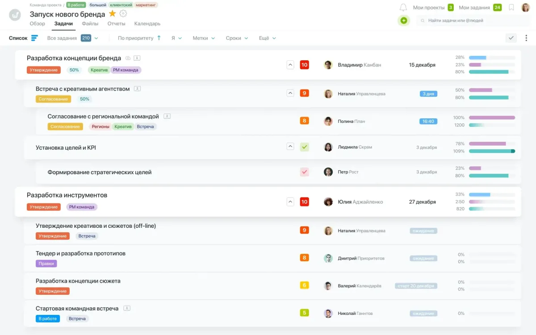Viewport: 536px width, 335px height.
Task: Open the three-dot options menu top right
Action: pyautogui.click(x=527, y=38)
